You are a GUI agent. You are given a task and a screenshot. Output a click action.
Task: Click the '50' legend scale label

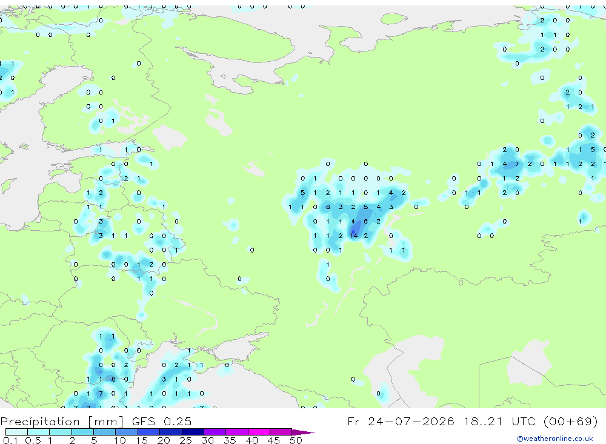[296, 440]
